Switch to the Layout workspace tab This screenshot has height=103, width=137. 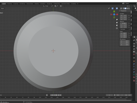click(x=4, y=4)
